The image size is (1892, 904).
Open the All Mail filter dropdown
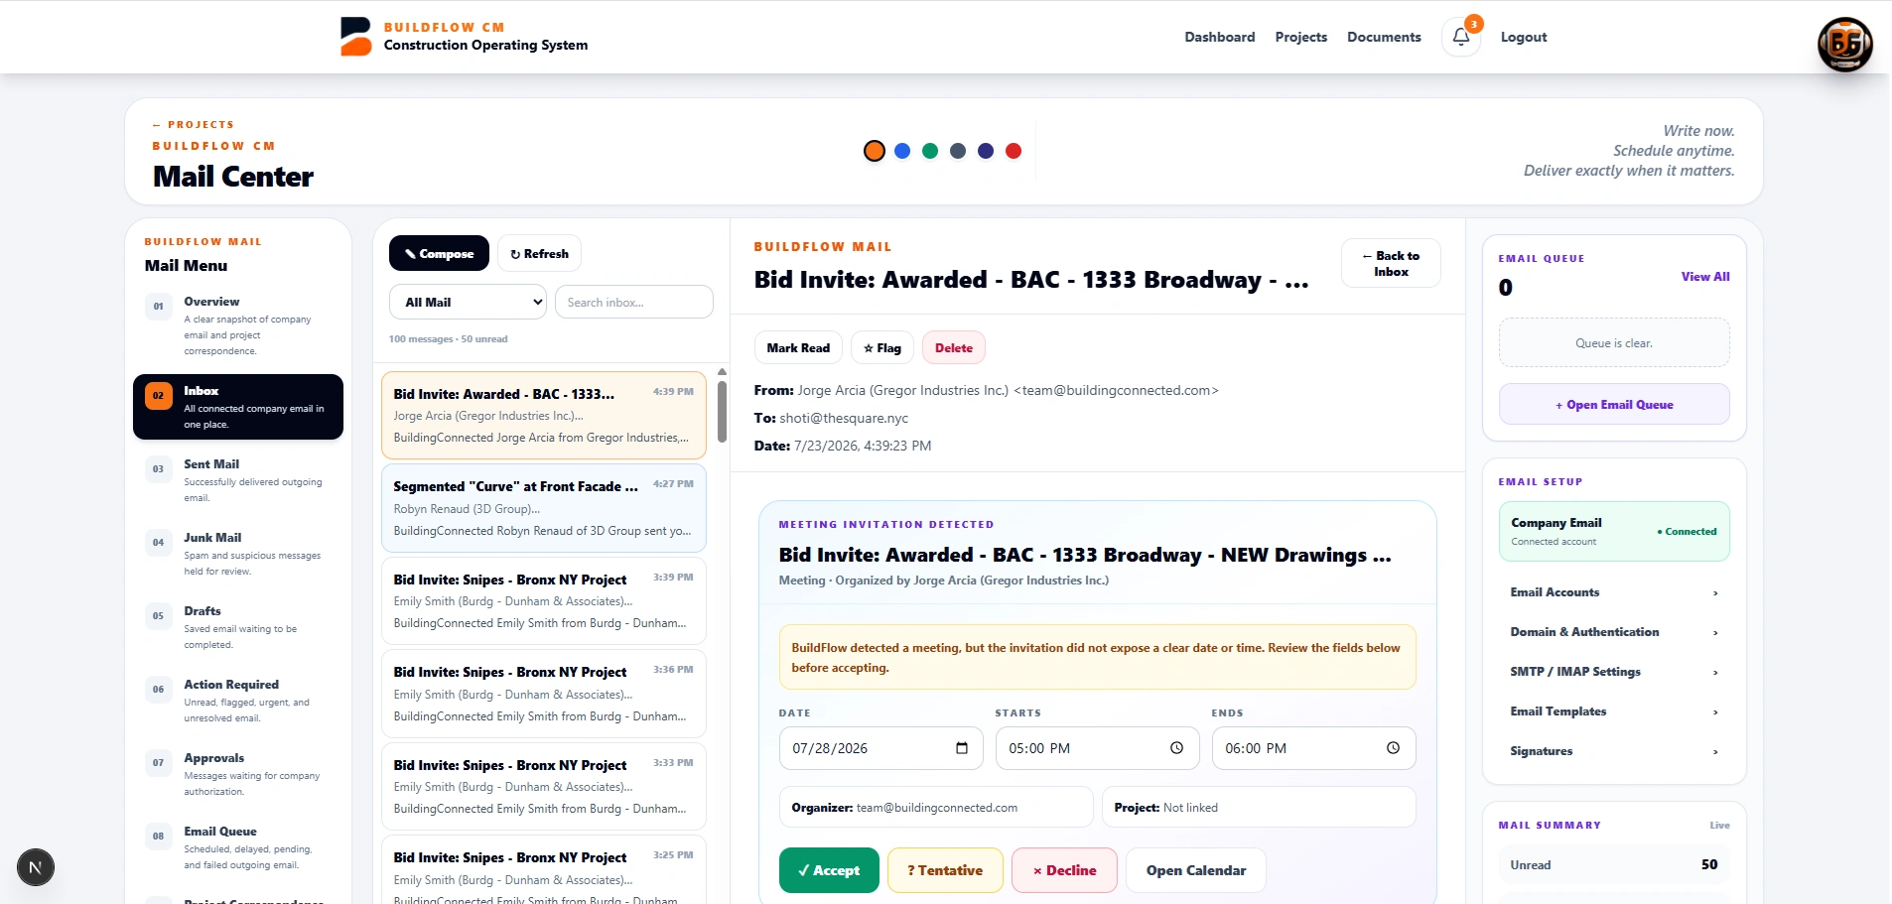point(468,303)
